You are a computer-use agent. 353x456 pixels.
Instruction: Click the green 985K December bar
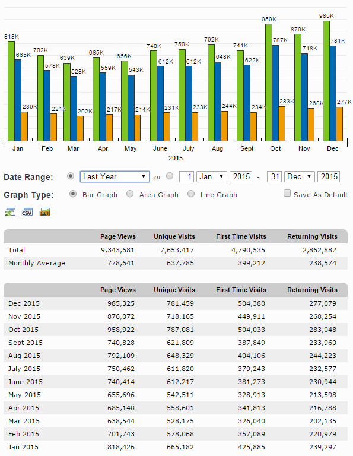click(x=326, y=81)
